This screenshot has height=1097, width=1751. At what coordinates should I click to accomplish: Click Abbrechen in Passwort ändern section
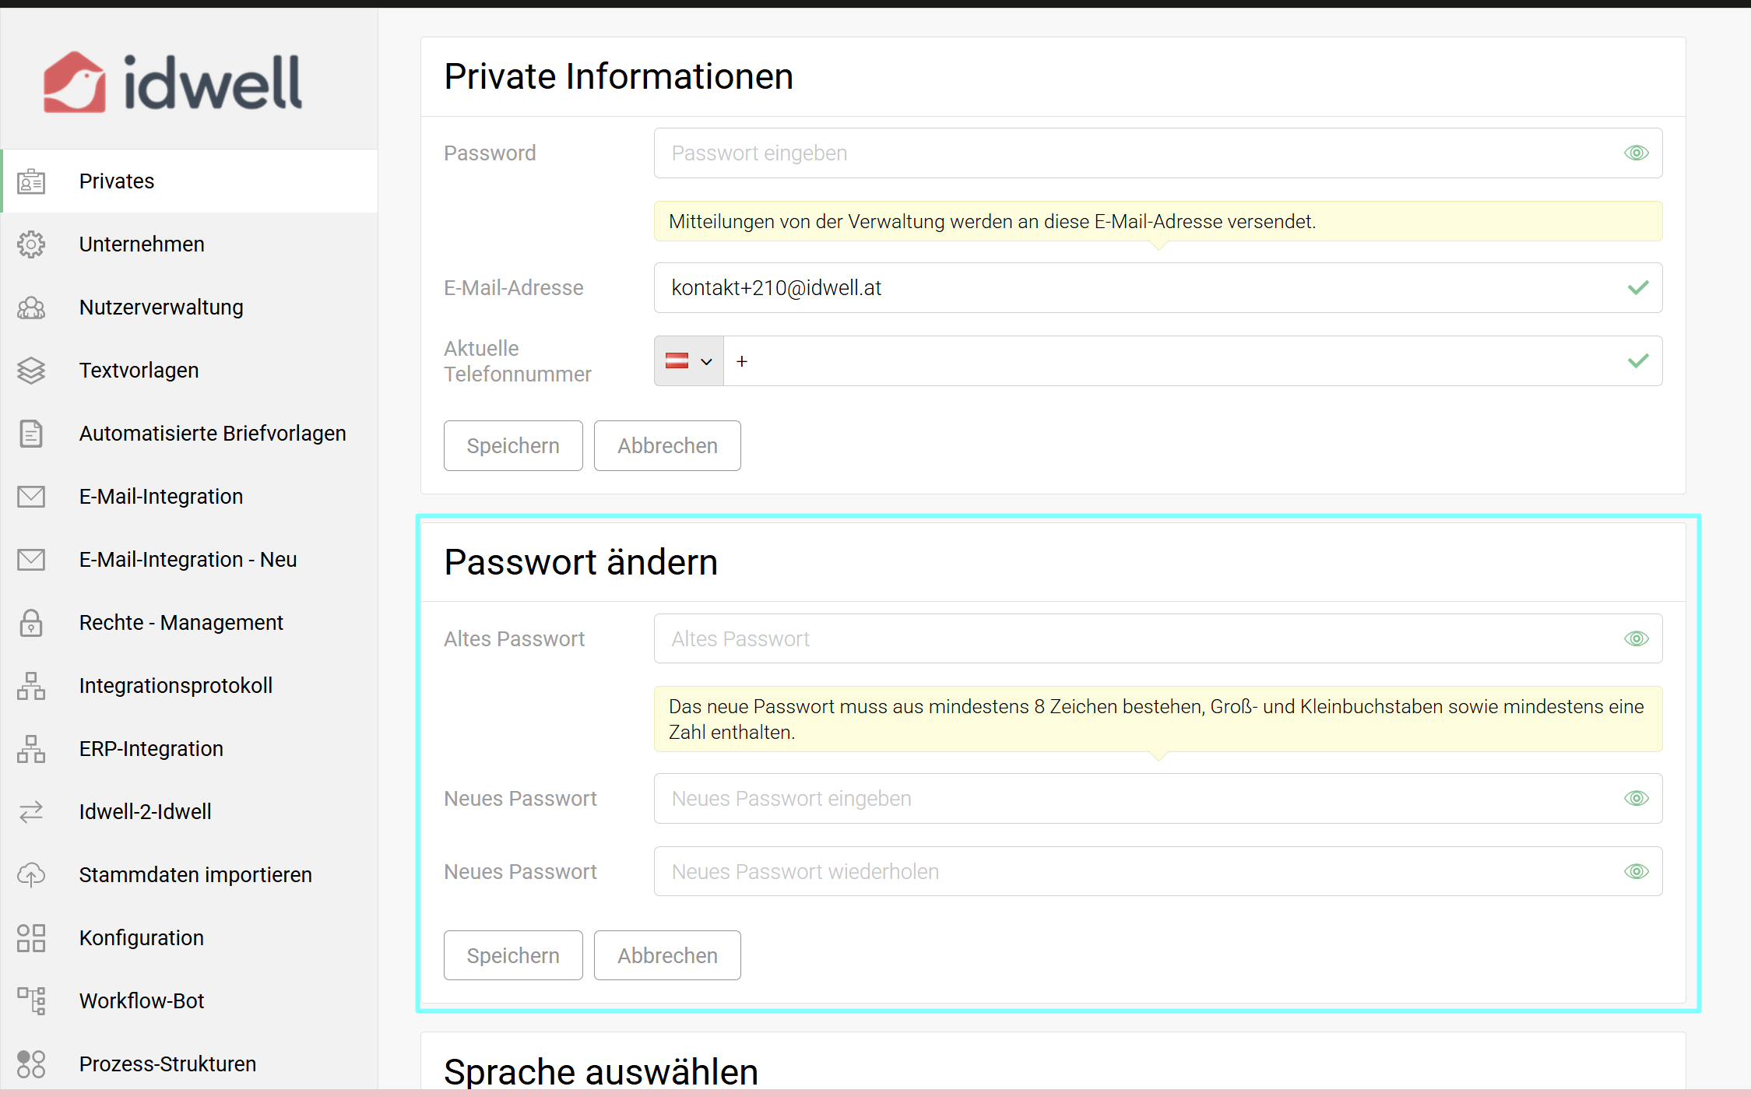(x=667, y=956)
